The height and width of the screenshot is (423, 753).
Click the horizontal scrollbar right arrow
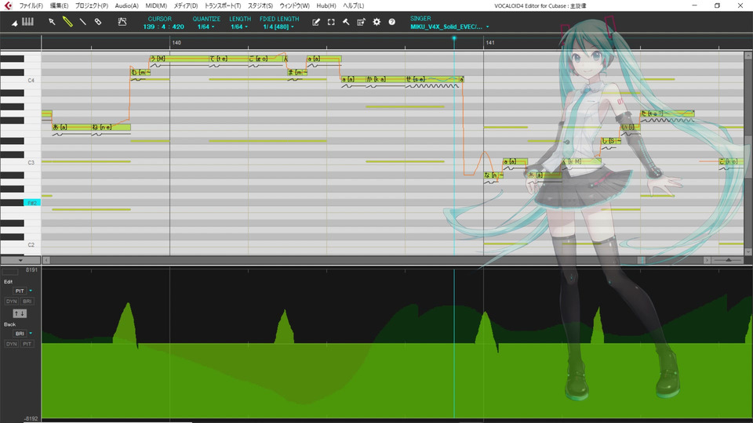pos(707,260)
